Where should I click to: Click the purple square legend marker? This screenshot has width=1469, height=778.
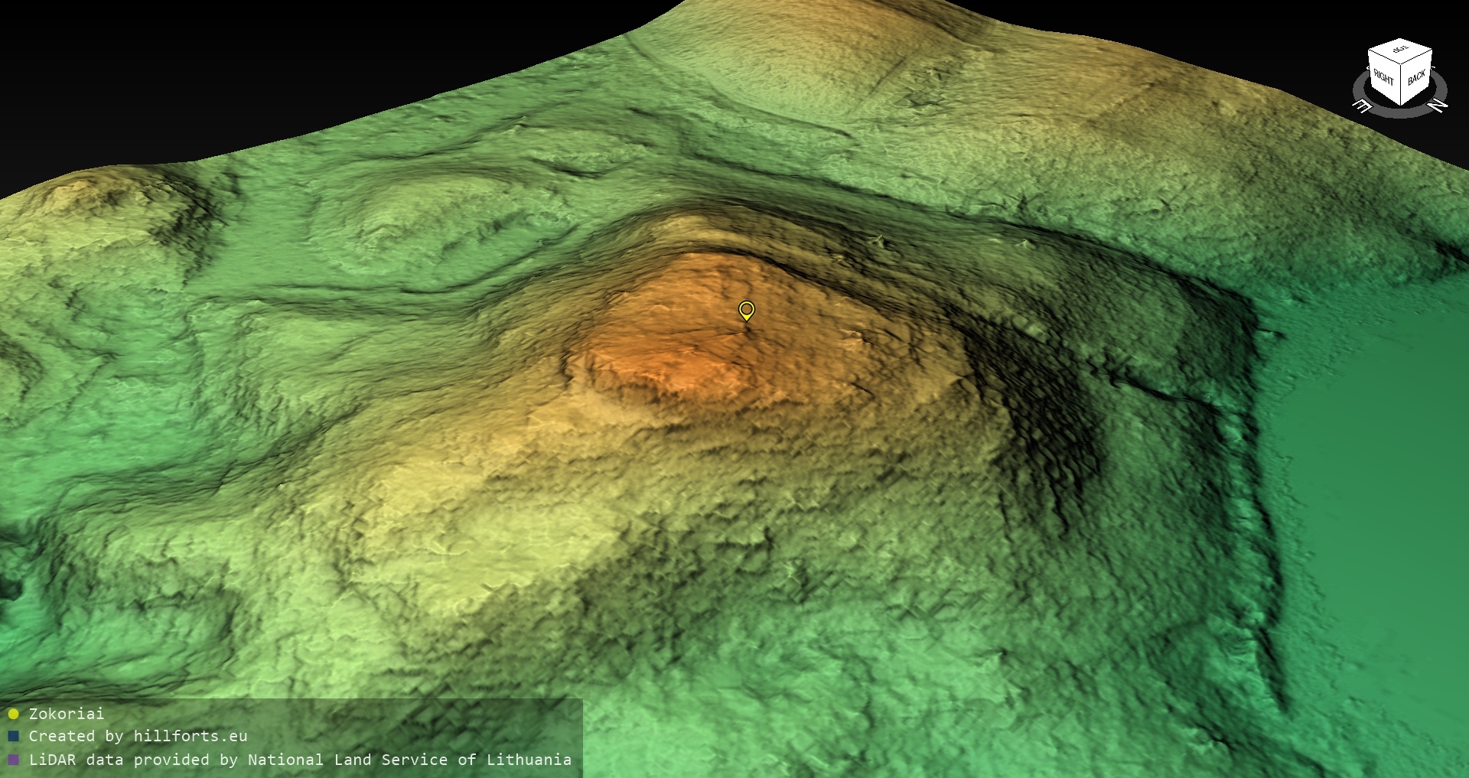pos(13,760)
